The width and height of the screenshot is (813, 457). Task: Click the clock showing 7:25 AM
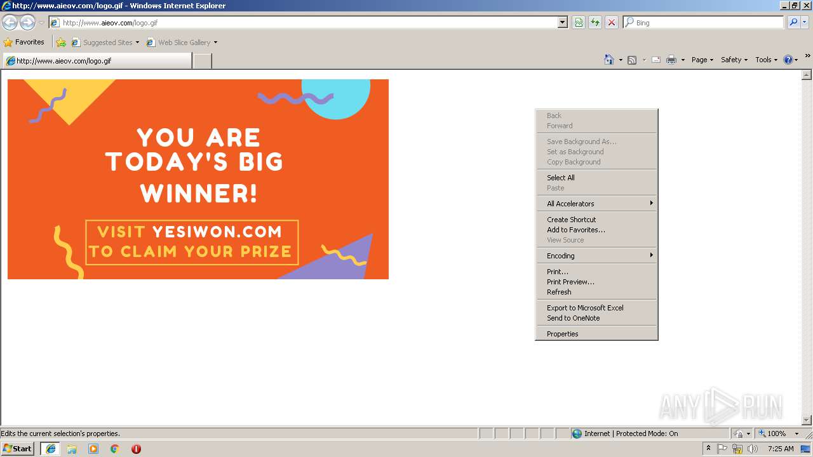(x=781, y=449)
